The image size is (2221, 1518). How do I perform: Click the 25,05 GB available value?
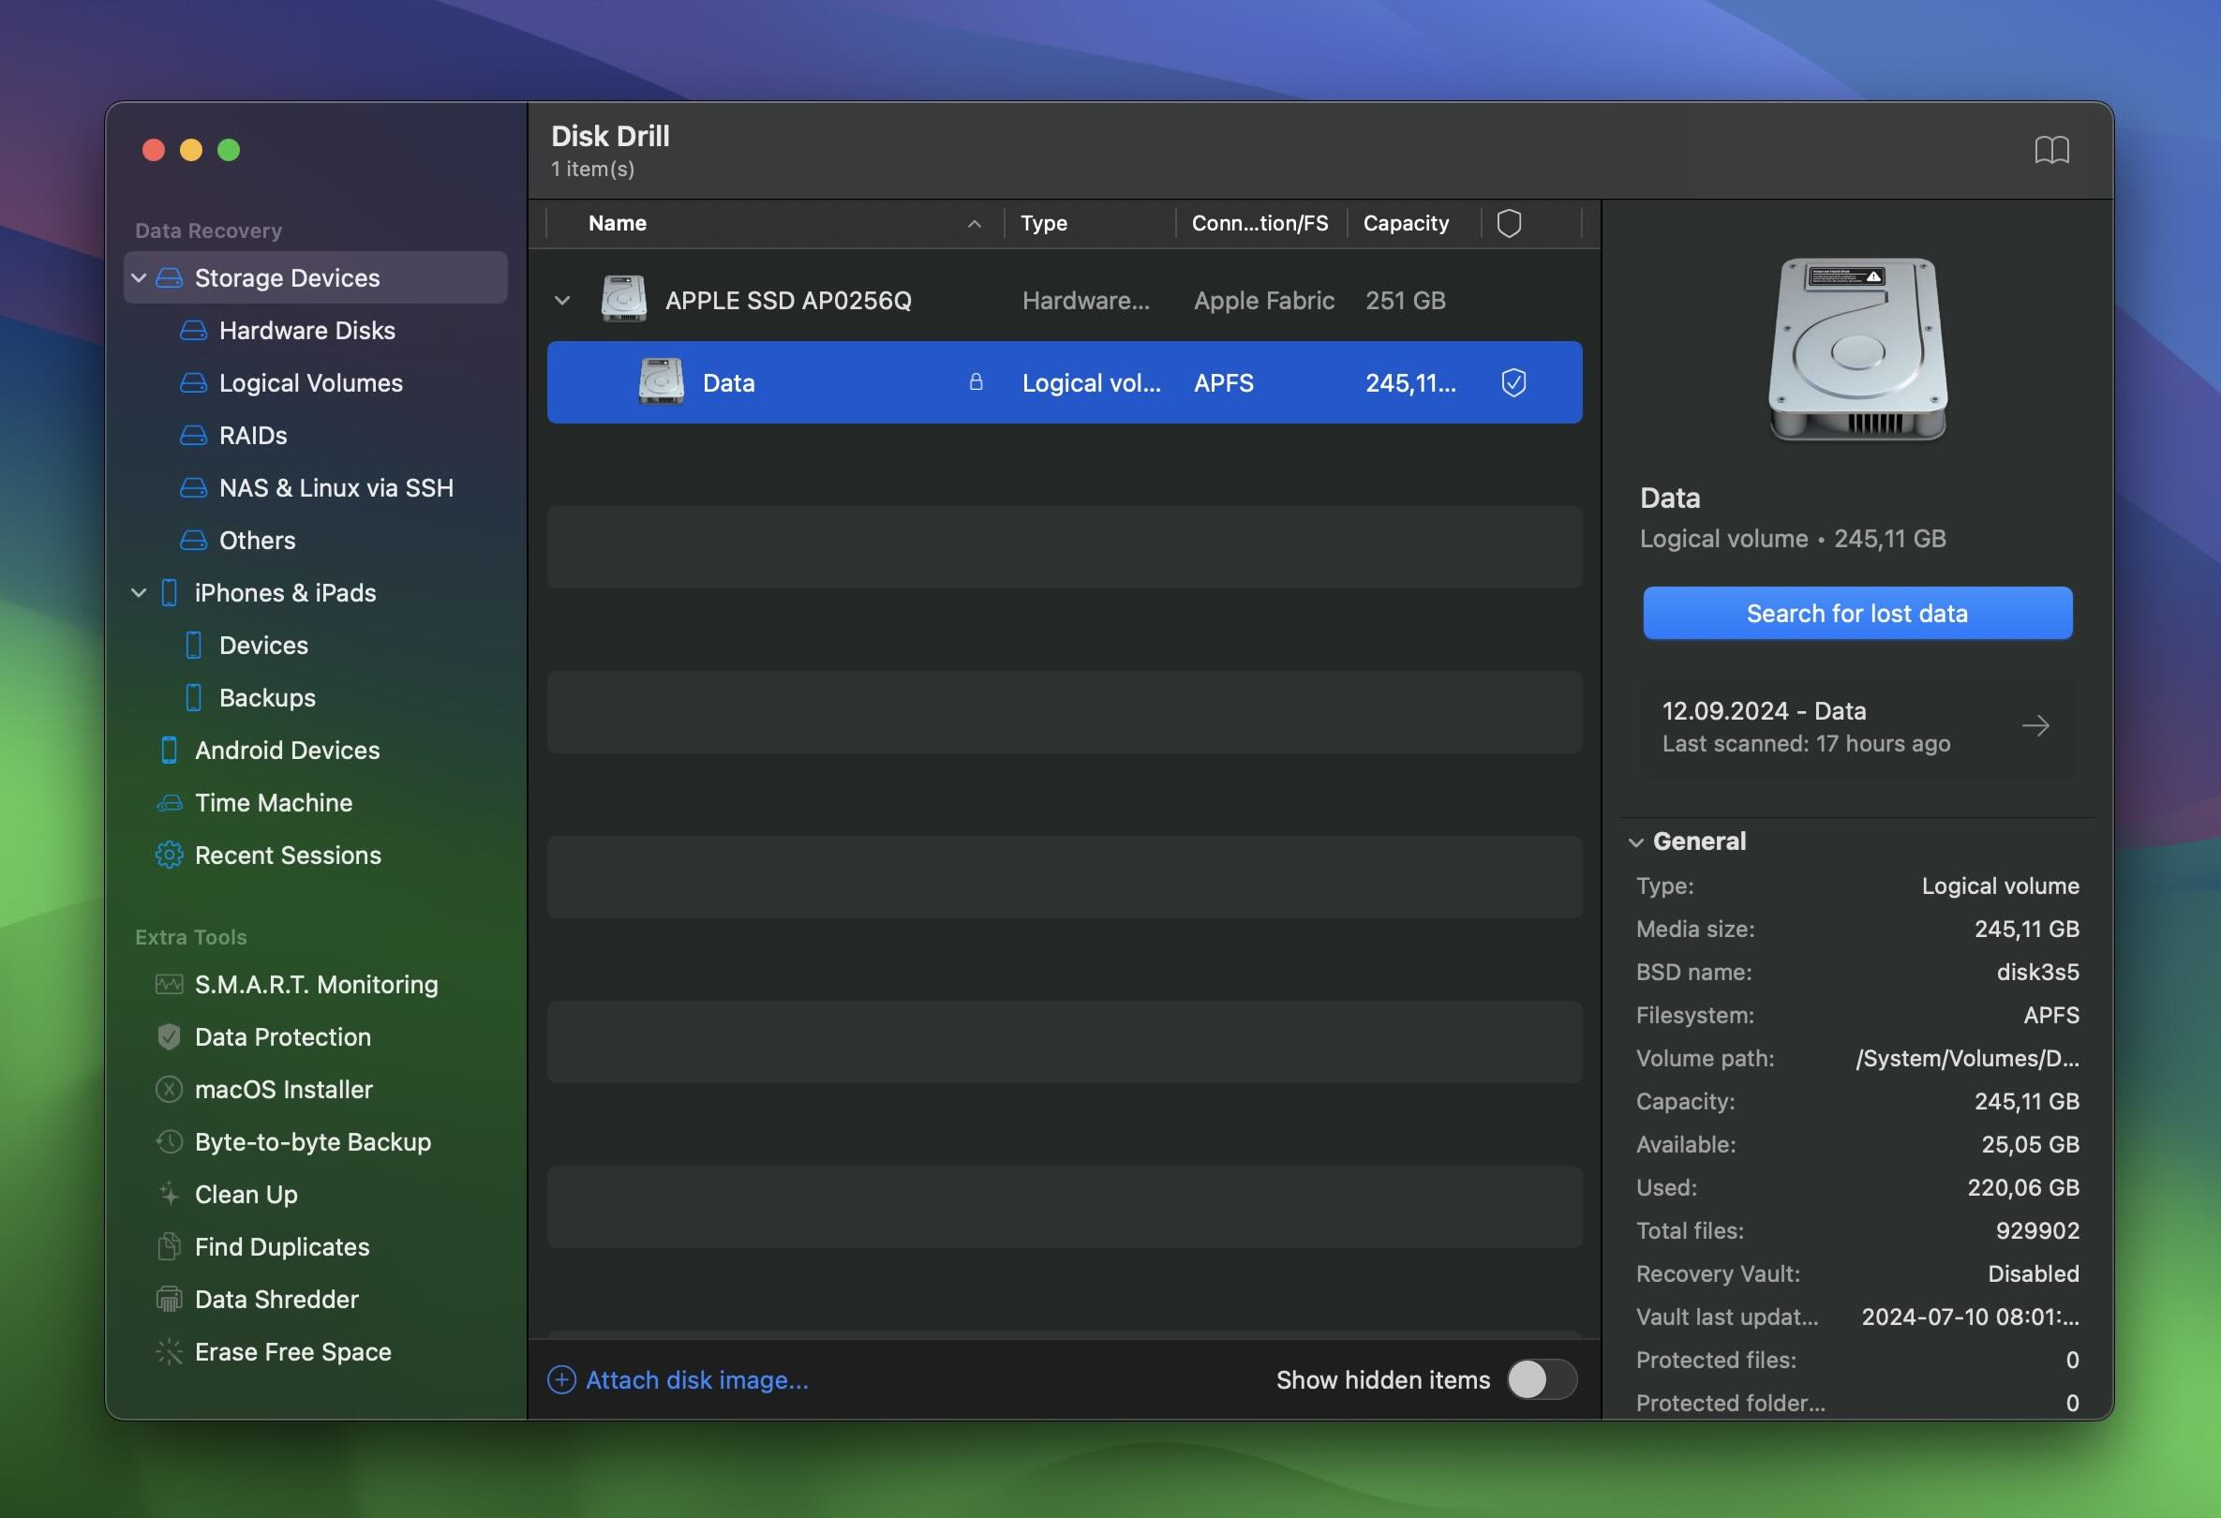(x=2030, y=1144)
